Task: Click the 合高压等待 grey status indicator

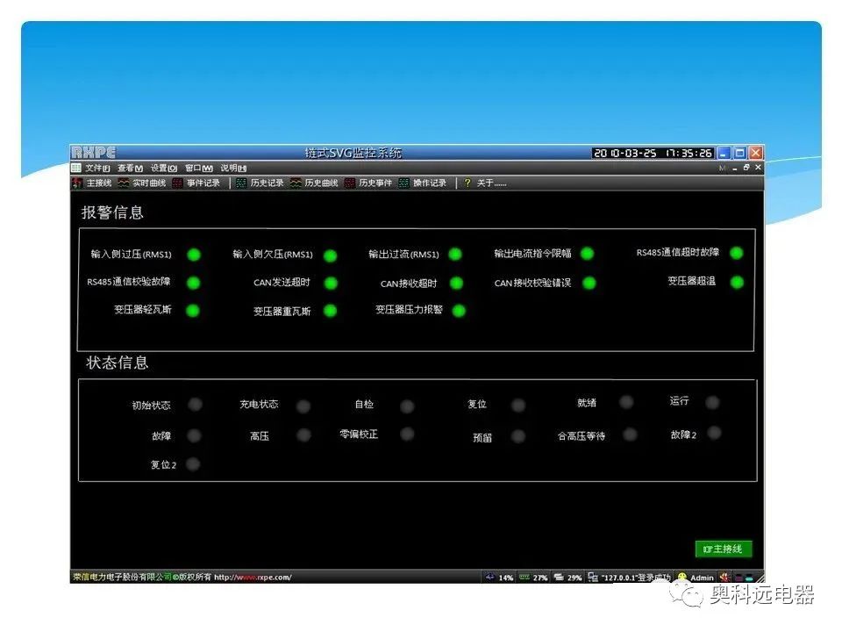Action: 631,434
